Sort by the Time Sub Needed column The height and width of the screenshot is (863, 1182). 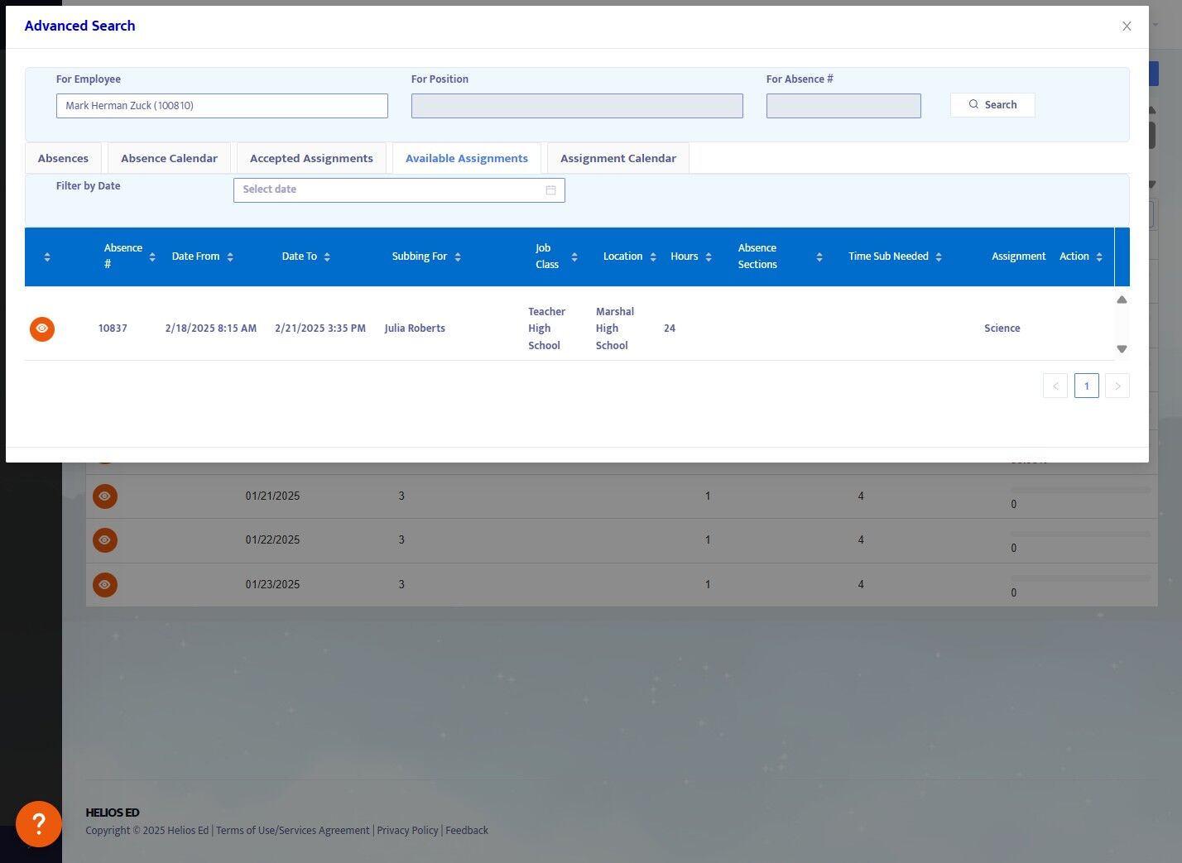(x=938, y=257)
